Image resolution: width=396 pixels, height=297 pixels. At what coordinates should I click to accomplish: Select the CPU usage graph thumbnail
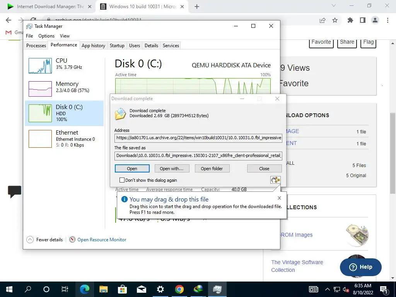tap(40, 66)
